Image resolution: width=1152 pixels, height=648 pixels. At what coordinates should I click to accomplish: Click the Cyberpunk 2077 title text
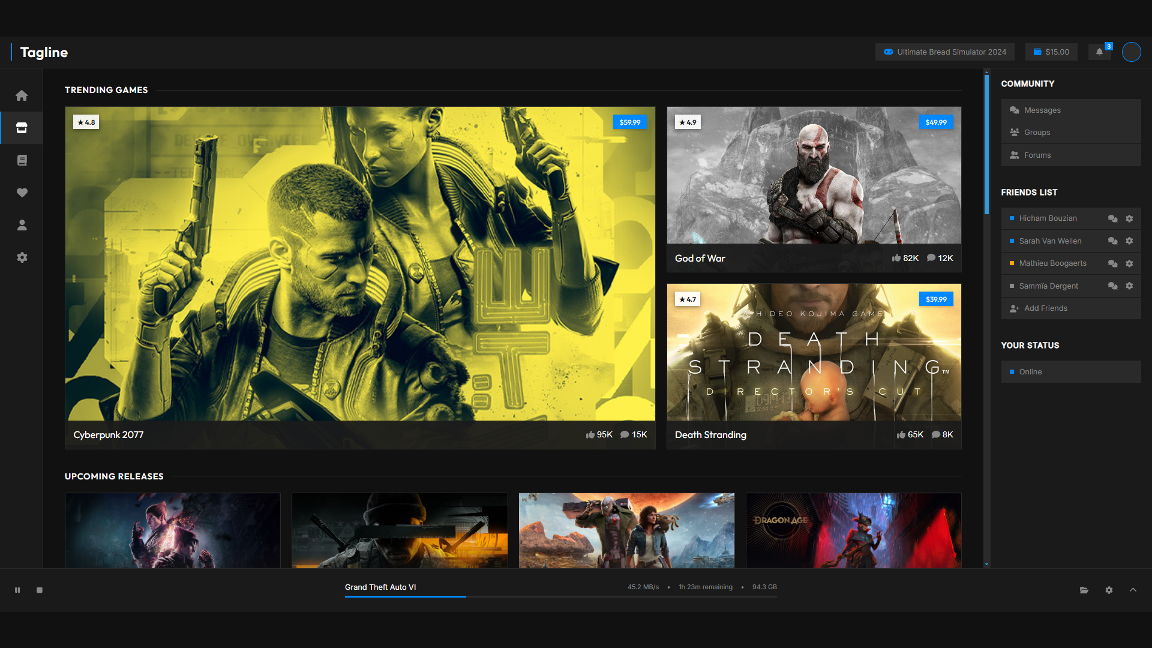[x=109, y=435]
